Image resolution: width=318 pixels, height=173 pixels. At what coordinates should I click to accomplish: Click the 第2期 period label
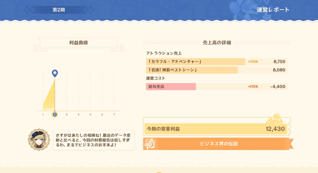[x=59, y=10]
